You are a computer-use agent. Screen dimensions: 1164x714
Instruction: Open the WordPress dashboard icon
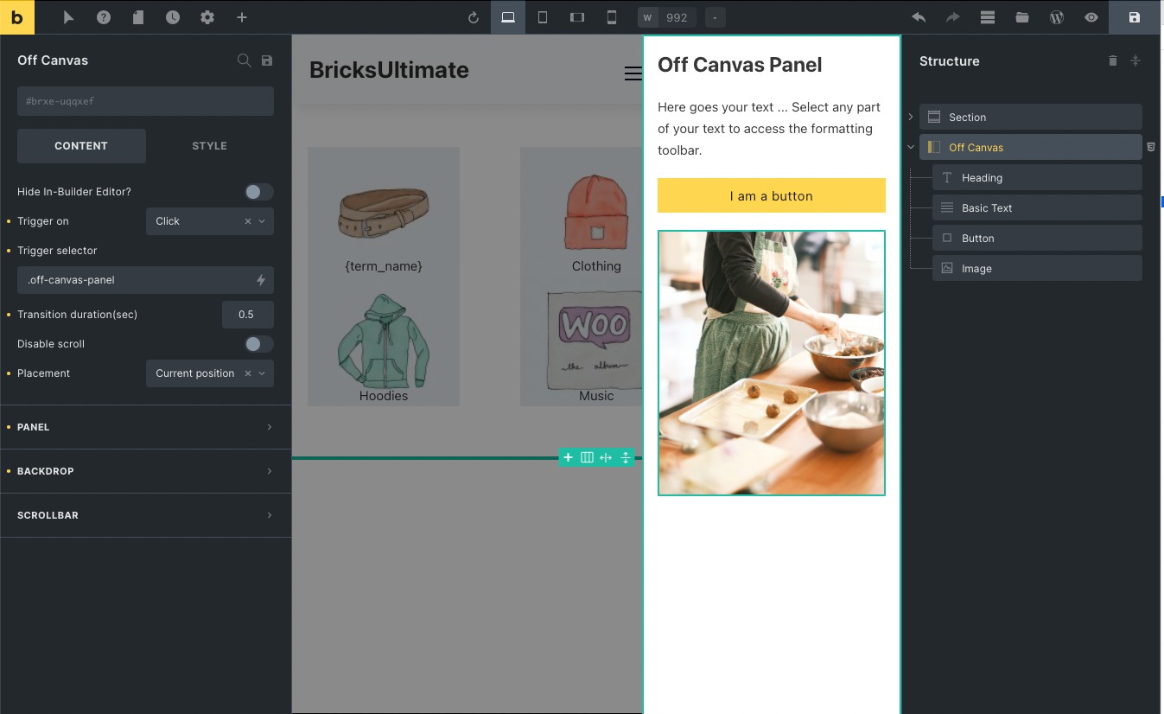click(x=1056, y=16)
